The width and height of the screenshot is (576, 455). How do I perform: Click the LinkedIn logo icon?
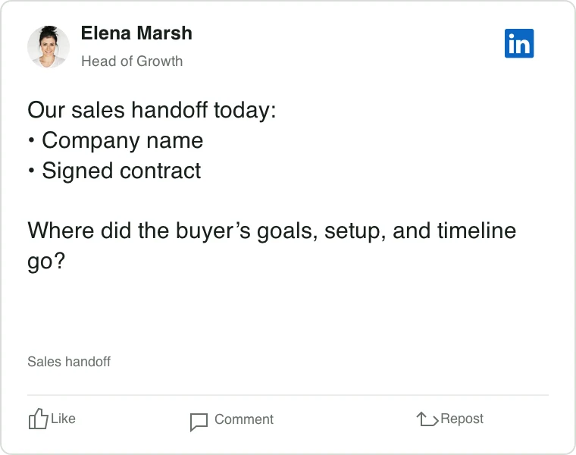click(x=519, y=43)
